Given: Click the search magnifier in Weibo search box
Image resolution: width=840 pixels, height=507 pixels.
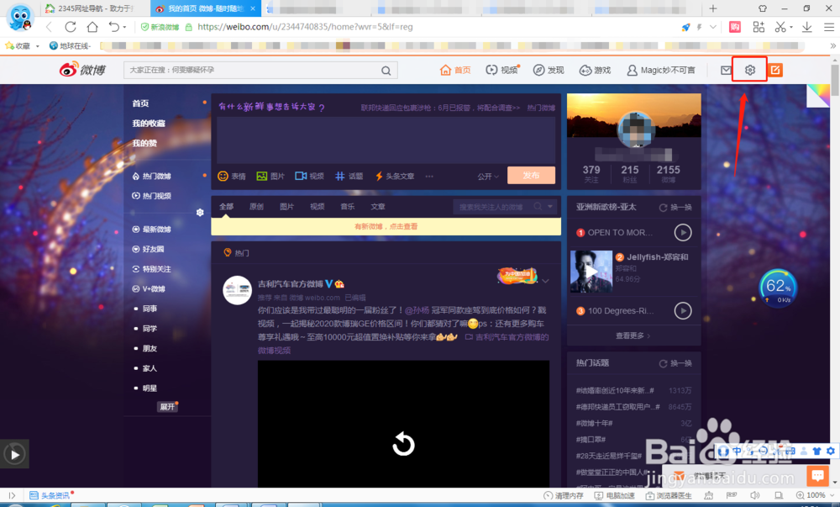Looking at the screenshot, I should coord(386,71).
